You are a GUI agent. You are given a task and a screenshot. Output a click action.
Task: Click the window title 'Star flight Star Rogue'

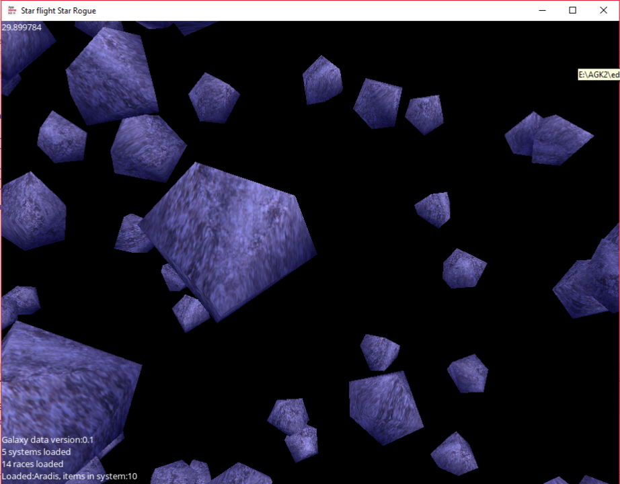point(59,11)
